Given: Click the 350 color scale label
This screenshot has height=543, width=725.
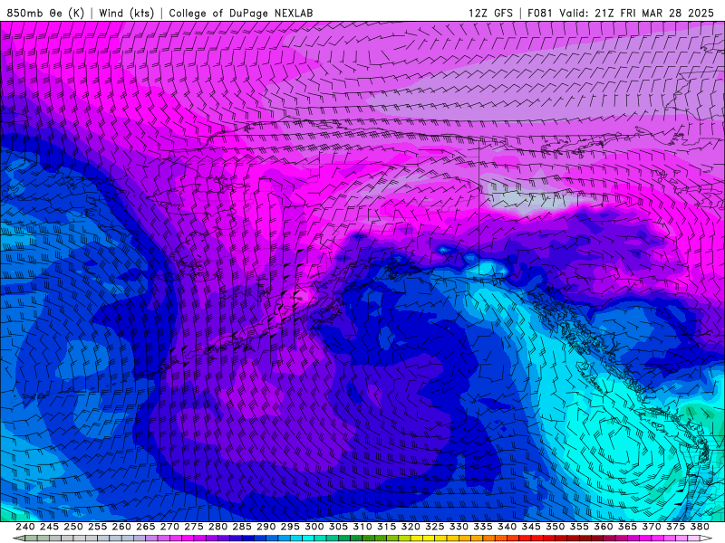Looking at the screenshot, I should click(555, 527).
